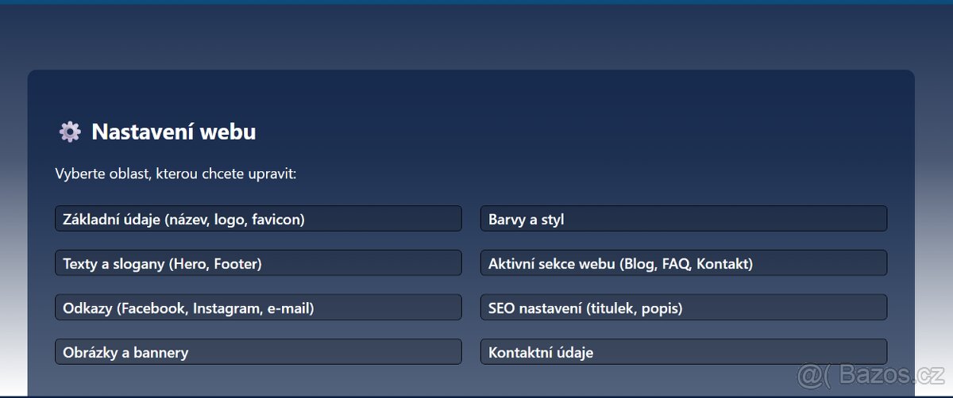Select Obrázky a bannery
The height and width of the screenshot is (398, 953).
point(258,352)
